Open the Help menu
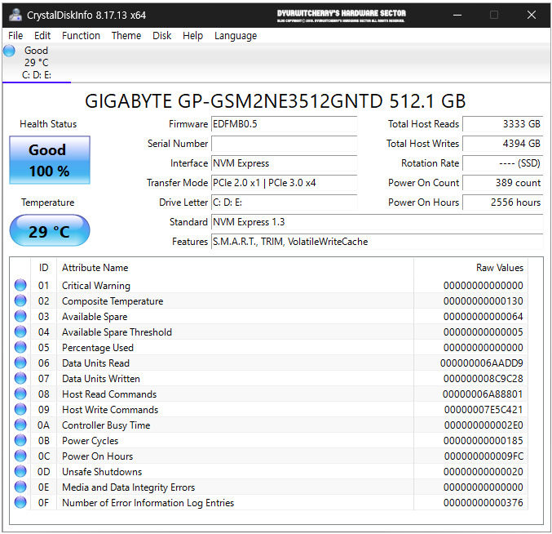 coord(192,36)
